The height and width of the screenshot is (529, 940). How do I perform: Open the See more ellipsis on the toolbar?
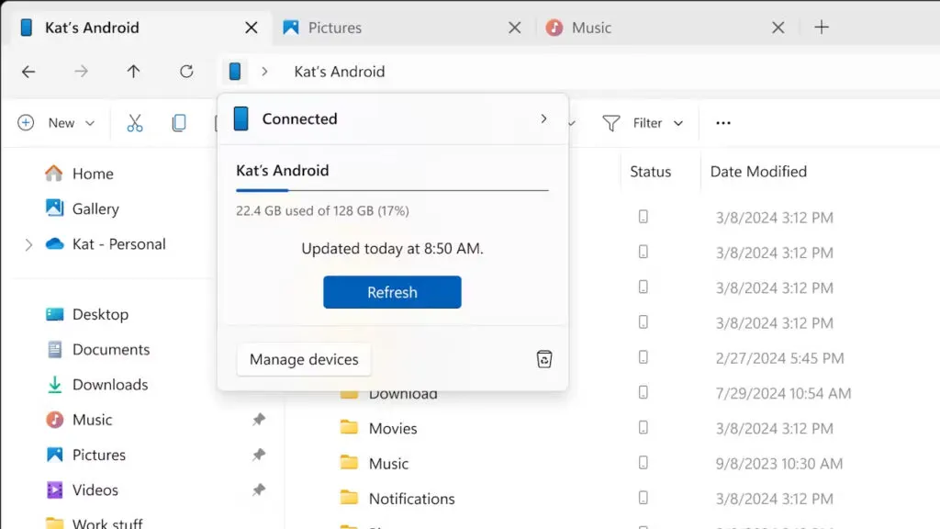click(x=722, y=122)
